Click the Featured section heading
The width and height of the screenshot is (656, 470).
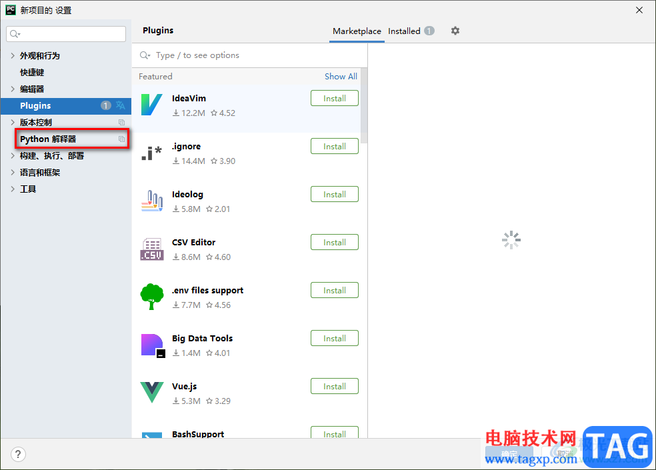[x=155, y=77]
